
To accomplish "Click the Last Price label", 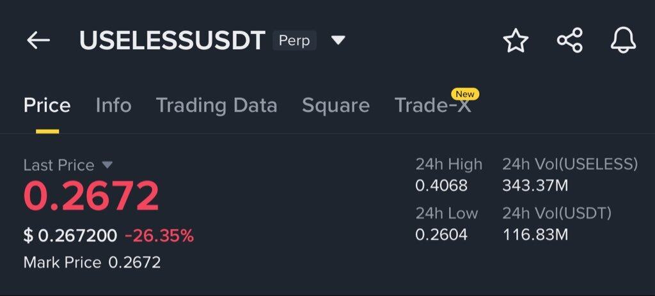I will tap(59, 165).
